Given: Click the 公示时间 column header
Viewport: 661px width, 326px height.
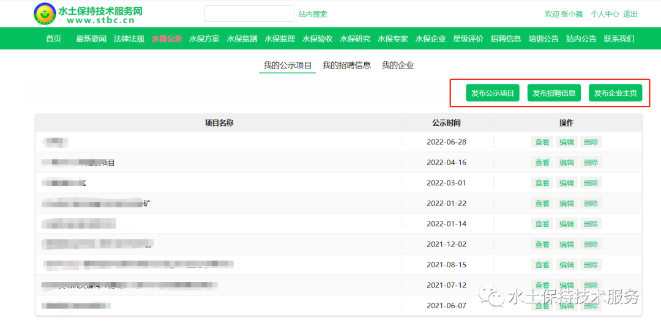Looking at the screenshot, I should coord(446,122).
